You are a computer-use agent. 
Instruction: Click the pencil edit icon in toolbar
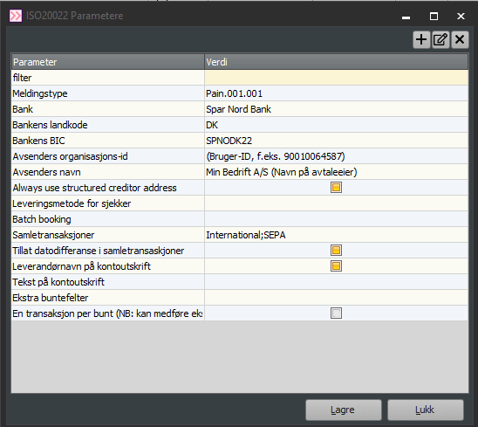440,39
